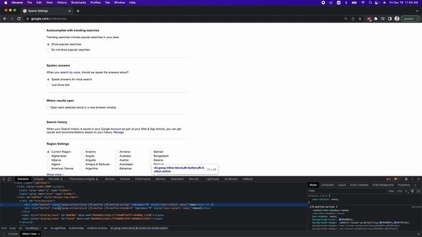Select the Current Region radio button
Screen dimensions: 422x237
[48, 152]
